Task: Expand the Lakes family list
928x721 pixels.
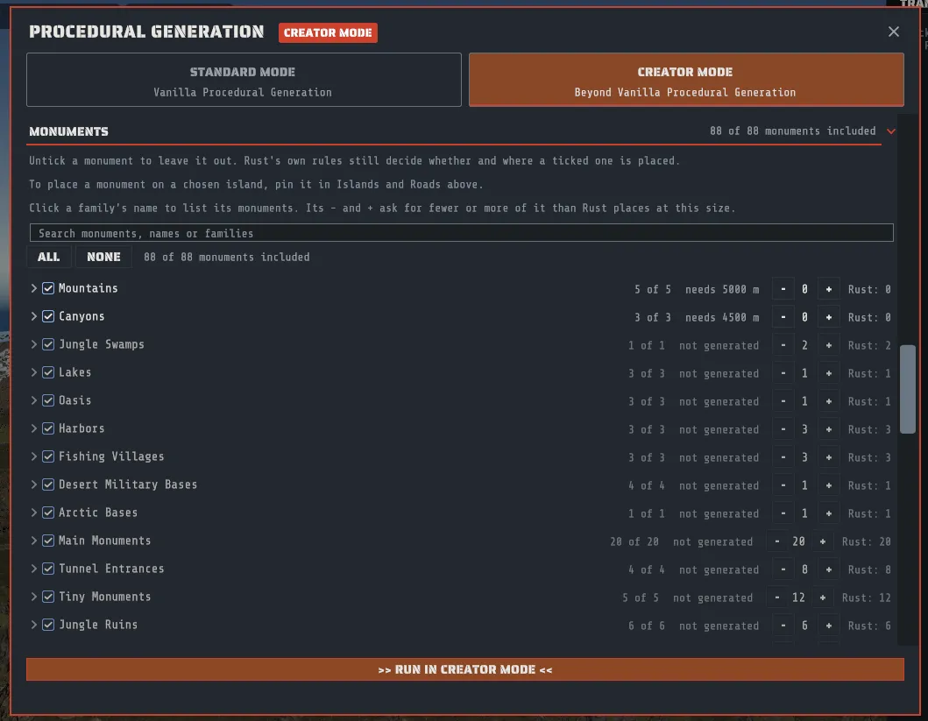Action: click(x=33, y=372)
